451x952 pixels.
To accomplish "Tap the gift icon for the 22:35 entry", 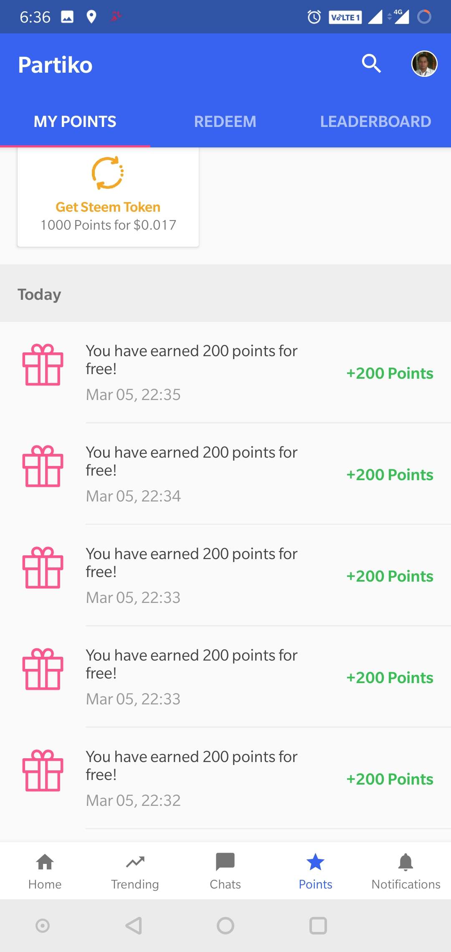I will click(x=43, y=365).
